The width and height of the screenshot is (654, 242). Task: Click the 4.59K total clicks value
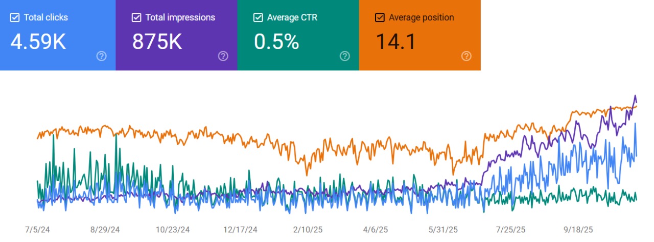[x=38, y=42]
